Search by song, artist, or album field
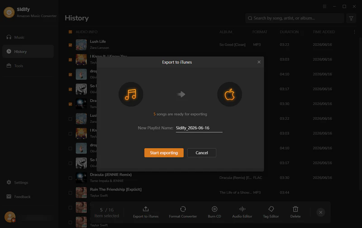 pos(295,18)
